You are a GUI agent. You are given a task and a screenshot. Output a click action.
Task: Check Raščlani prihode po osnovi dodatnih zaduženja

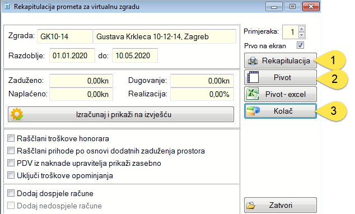point(11,151)
